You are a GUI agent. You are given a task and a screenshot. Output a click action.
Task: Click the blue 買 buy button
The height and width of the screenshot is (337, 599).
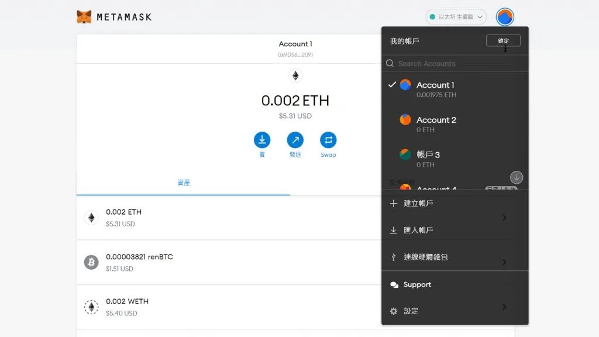pos(262,140)
